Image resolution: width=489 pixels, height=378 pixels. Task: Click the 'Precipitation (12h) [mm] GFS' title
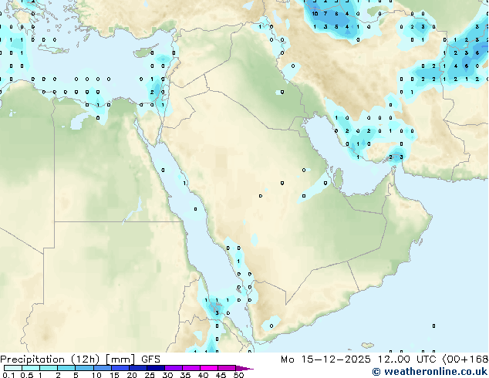(x=80, y=359)
